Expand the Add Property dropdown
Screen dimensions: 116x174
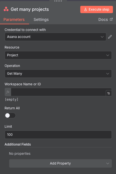(x=60, y=163)
